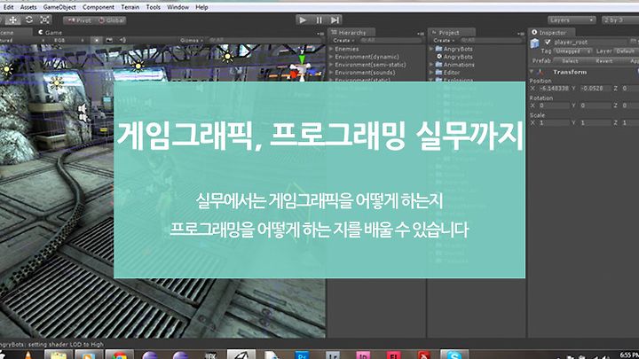Expand the AngryBots folder in Project

[431, 49]
